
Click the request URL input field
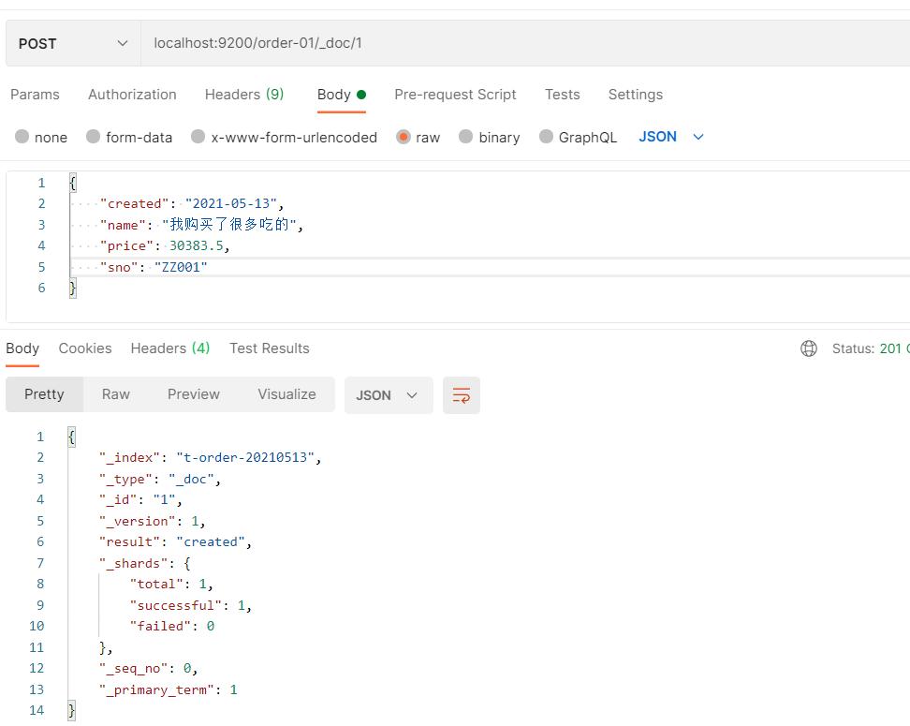(524, 43)
